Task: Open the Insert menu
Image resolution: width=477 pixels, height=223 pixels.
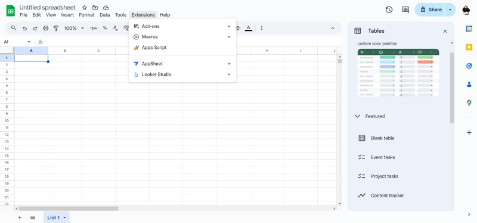Action: tap(67, 15)
